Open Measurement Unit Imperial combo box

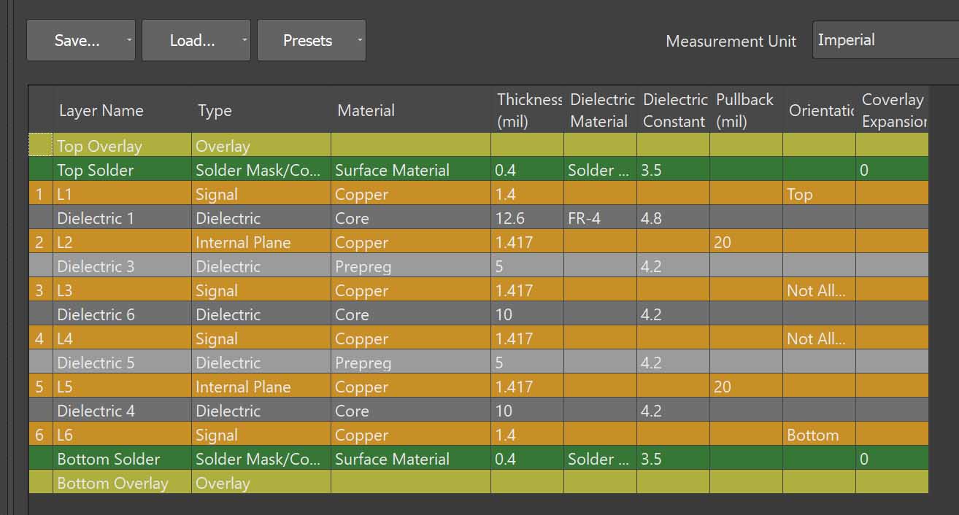click(x=885, y=40)
